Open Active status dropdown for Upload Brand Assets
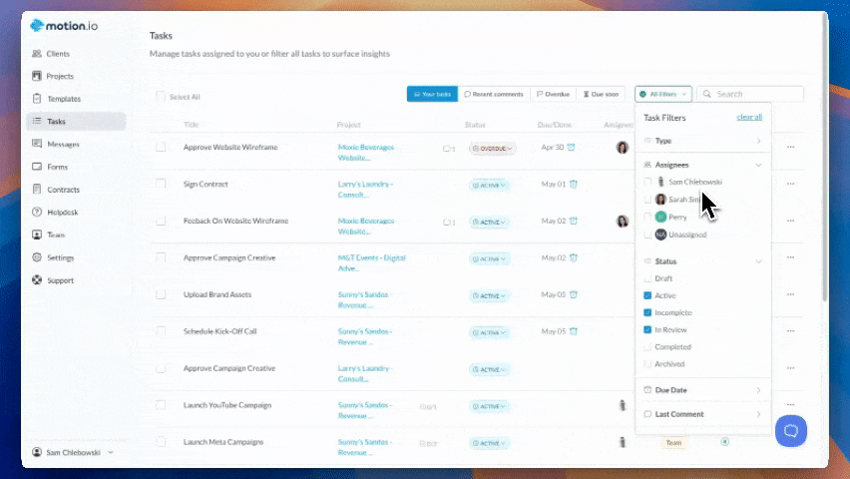The width and height of the screenshot is (850, 479). pyautogui.click(x=489, y=295)
